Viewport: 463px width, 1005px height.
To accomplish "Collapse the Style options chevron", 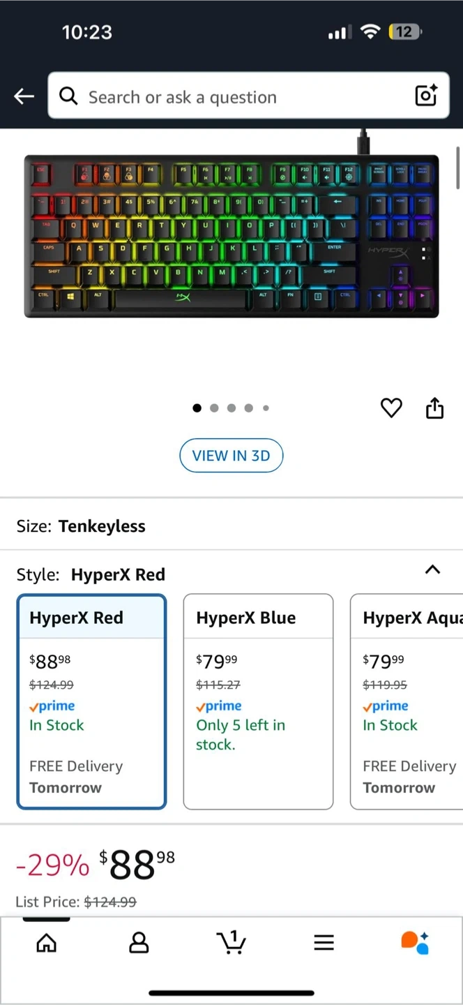I will pos(432,569).
